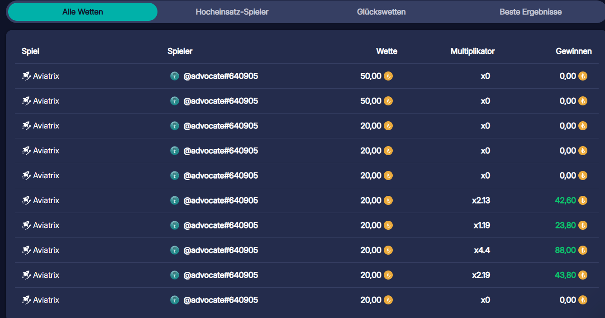
Task: Click the Aviatrix rocket icon in the x2.13 row
Action: point(26,200)
